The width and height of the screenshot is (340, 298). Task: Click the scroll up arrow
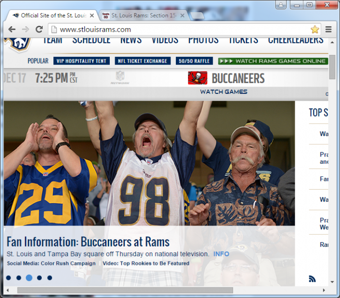(332, 43)
